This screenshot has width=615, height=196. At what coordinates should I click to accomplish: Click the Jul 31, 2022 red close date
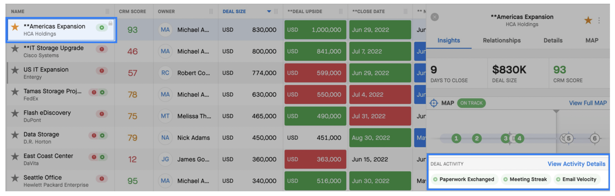[380, 116]
